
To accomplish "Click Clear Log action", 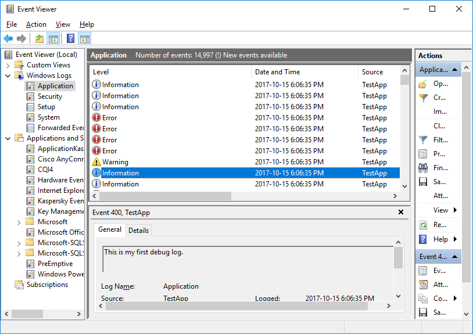I will pyautogui.click(x=439, y=126).
